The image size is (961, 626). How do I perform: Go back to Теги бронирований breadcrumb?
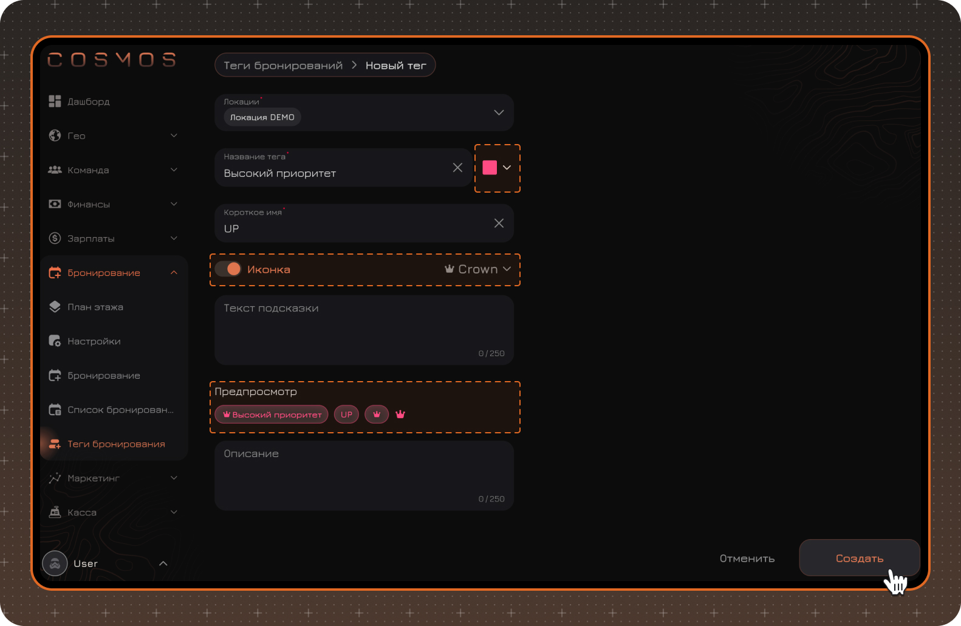pyautogui.click(x=283, y=66)
